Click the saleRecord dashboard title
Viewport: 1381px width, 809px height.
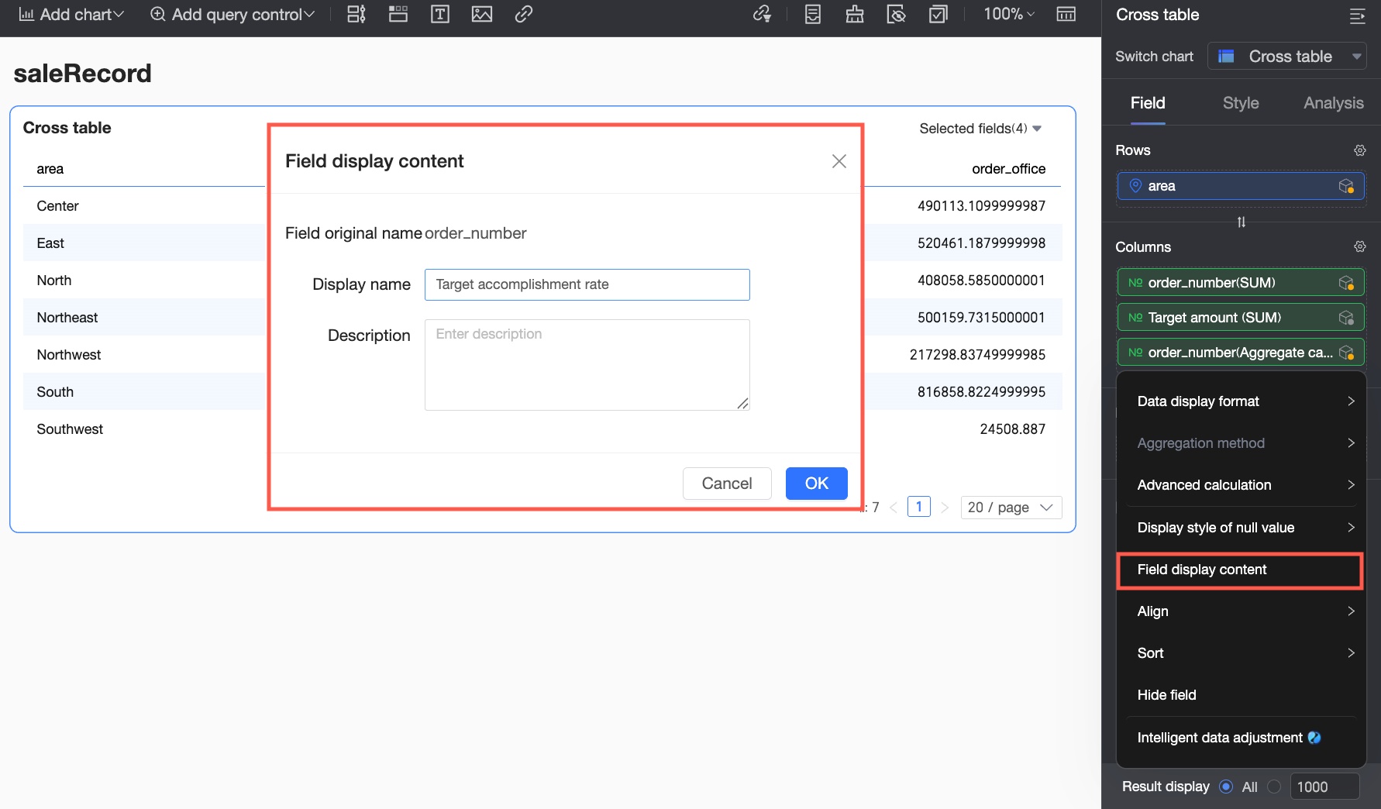point(83,74)
